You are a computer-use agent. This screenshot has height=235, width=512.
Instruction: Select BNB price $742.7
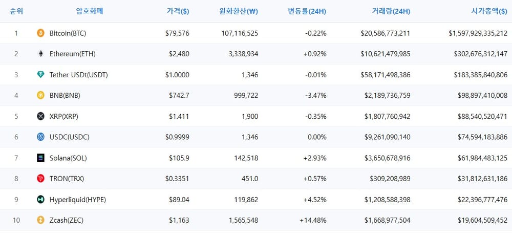point(179,96)
